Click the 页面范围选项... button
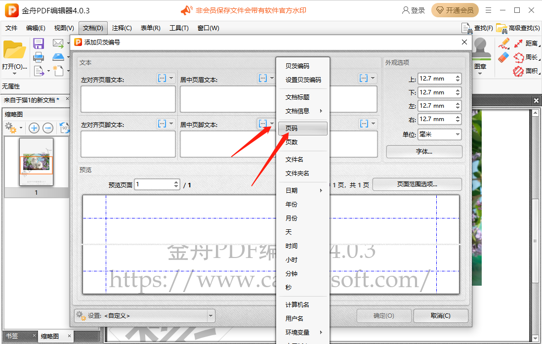 (417, 184)
